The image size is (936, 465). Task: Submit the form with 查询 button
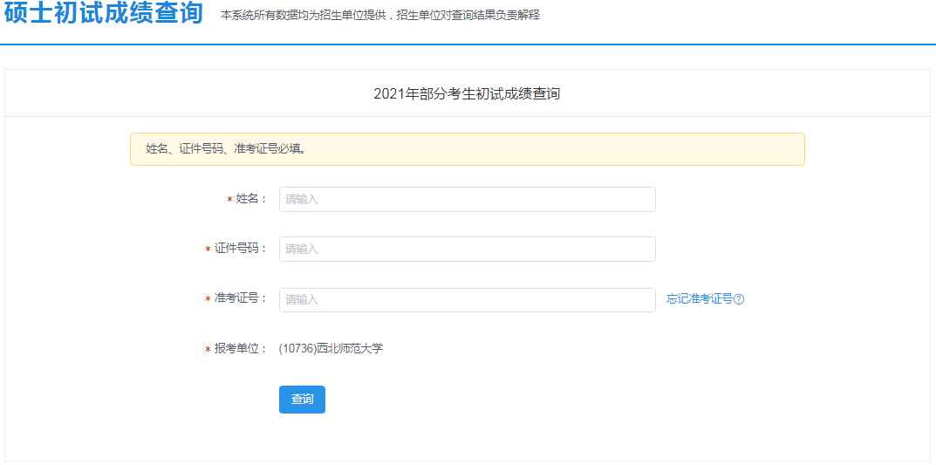[302, 400]
